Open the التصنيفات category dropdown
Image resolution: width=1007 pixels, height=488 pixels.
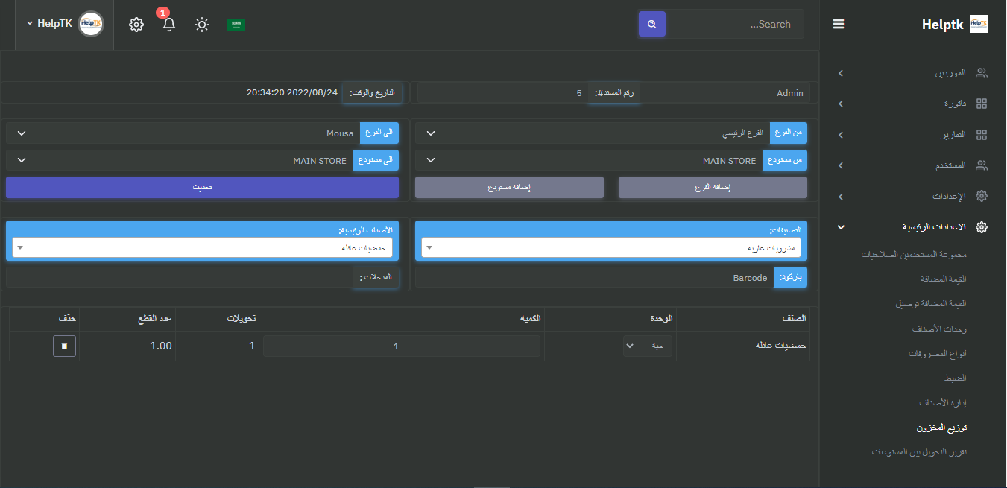pyautogui.click(x=609, y=248)
